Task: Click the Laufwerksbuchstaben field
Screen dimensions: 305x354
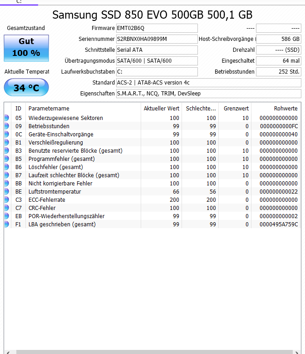Action: 157,72
